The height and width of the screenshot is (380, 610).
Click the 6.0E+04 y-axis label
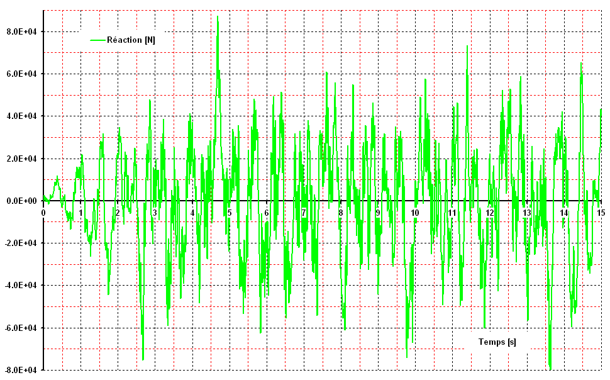21,74
